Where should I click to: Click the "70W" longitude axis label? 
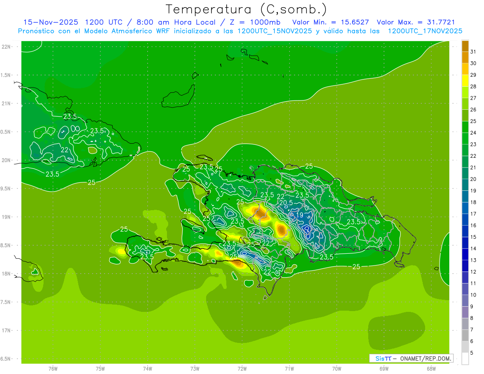coord(336,369)
